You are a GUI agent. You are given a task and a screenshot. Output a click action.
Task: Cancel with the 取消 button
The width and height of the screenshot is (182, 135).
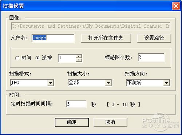coord(110,122)
